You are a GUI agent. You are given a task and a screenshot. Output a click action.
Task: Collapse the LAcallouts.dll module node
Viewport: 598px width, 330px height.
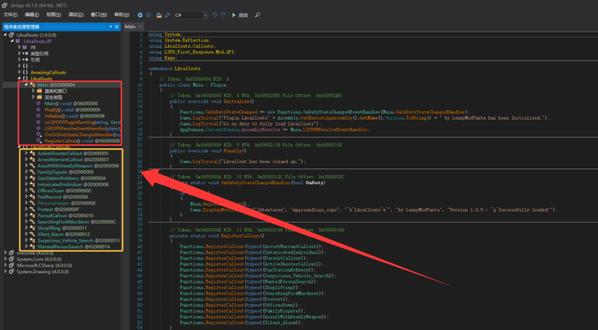click(12, 41)
